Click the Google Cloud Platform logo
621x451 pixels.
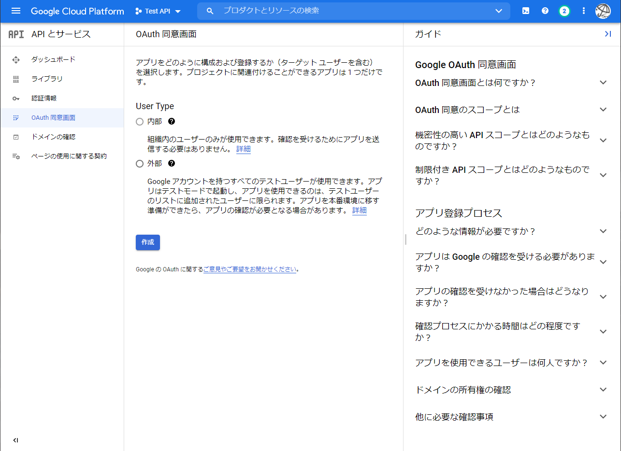point(77,11)
